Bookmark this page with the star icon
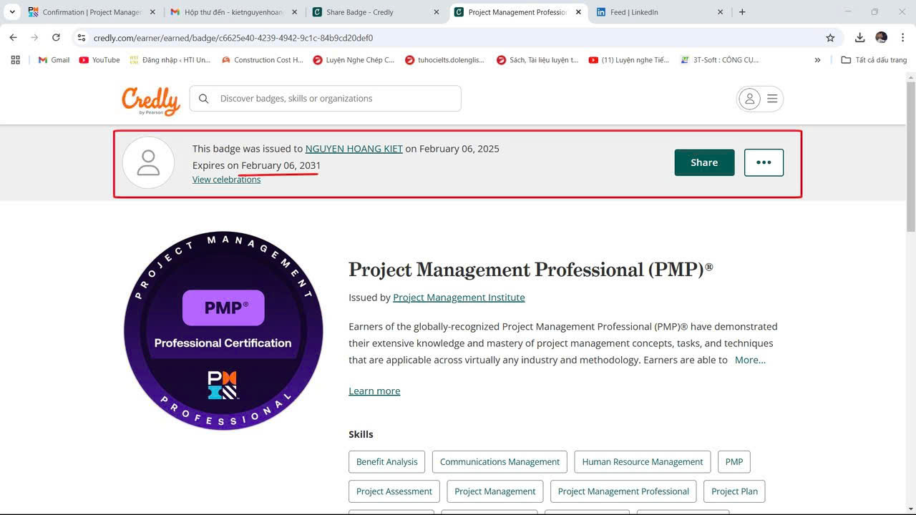This screenshot has height=515, width=916. pyautogui.click(x=830, y=38)
